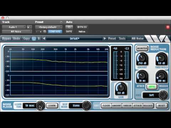Select the RELEASE edit tab
This screenshot has height=128, width=171.
(148, 106)
